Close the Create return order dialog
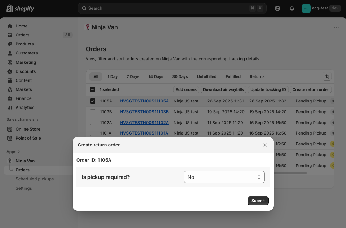This screenshot has width=346, height=228. pyautogui.click(x=265, y=145)
